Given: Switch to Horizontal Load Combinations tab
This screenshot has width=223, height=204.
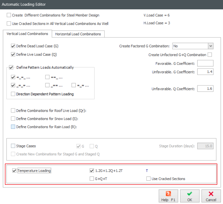Looking at the screenshot, I should pos(78,34).
